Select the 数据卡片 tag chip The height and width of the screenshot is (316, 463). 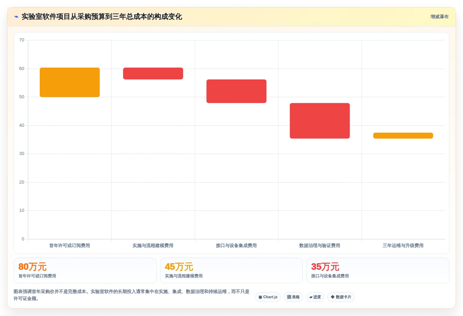coord(341,297)
